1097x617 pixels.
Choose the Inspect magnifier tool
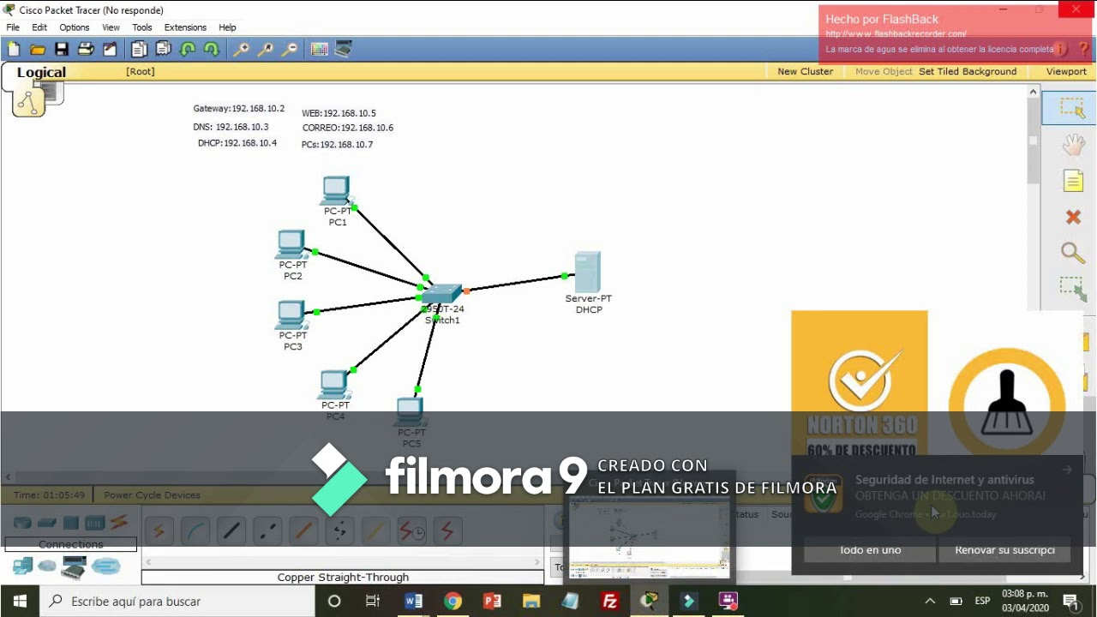[x=1073, y=253]
